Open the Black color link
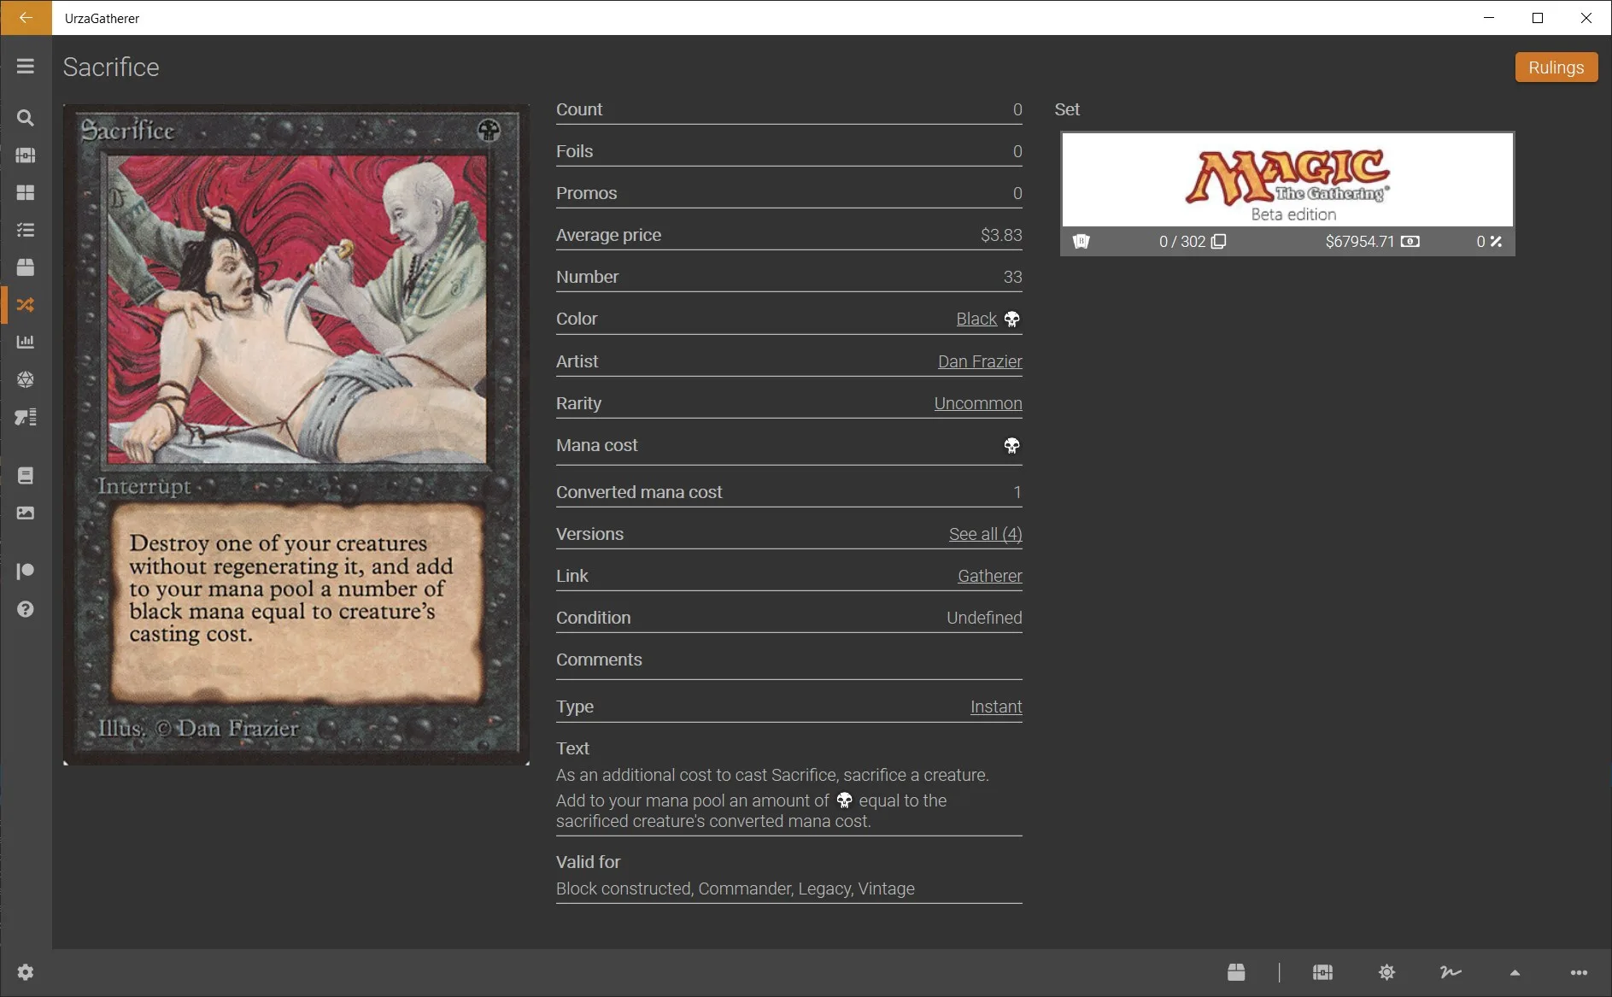This screenshot has width=1612, height=997. tap(976, 319)
